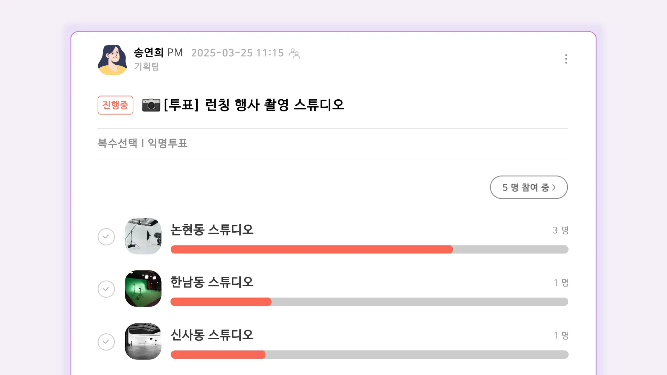Click the profile avatar of 송연희
667x375 pixels.
click(113, 60)
